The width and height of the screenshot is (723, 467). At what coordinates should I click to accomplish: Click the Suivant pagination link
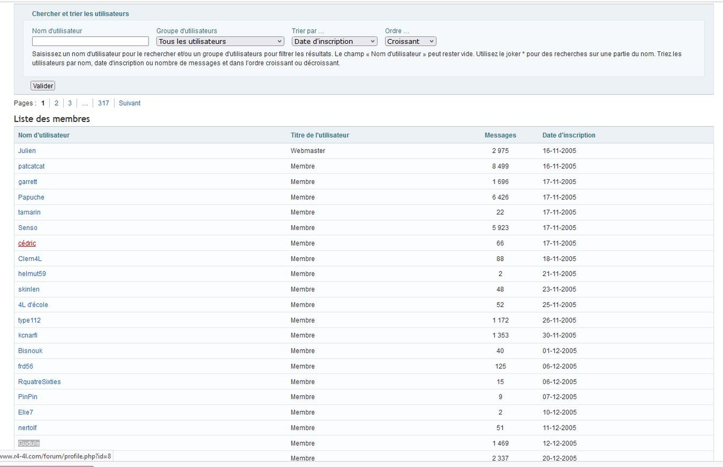coord(130,103)
